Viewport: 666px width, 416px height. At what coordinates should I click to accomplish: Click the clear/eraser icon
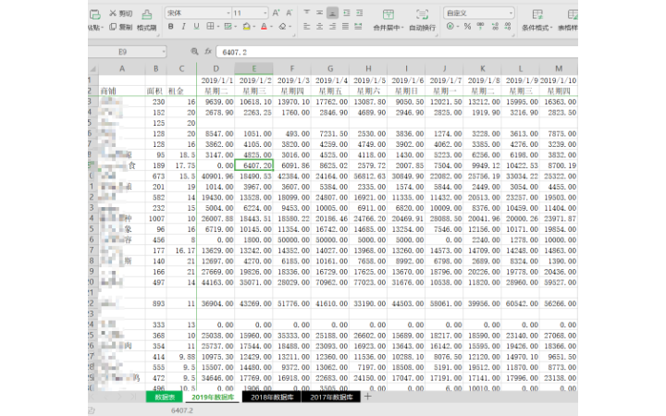[282, 27]
